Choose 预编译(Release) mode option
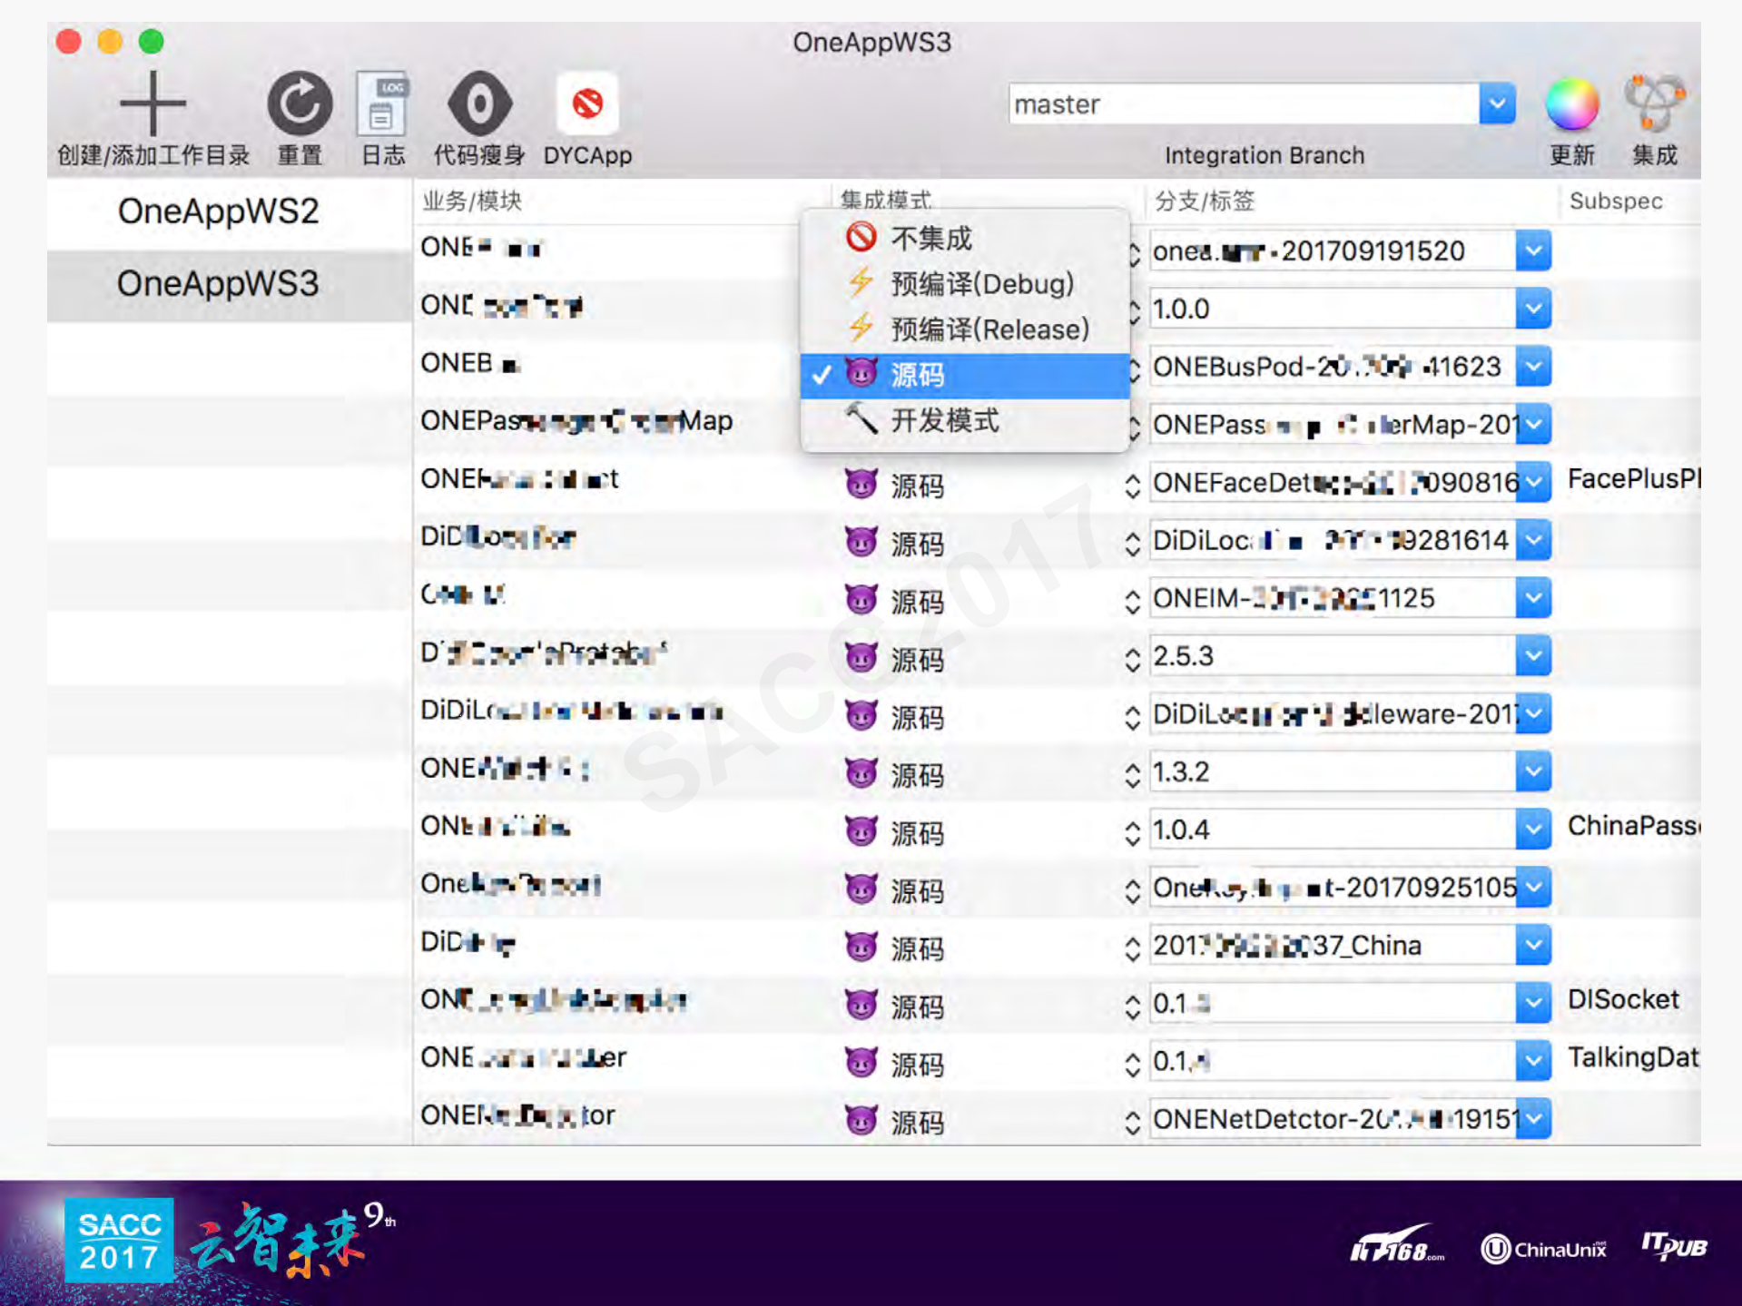Screen dimensions: 1742x1306 tap(989, 329)
